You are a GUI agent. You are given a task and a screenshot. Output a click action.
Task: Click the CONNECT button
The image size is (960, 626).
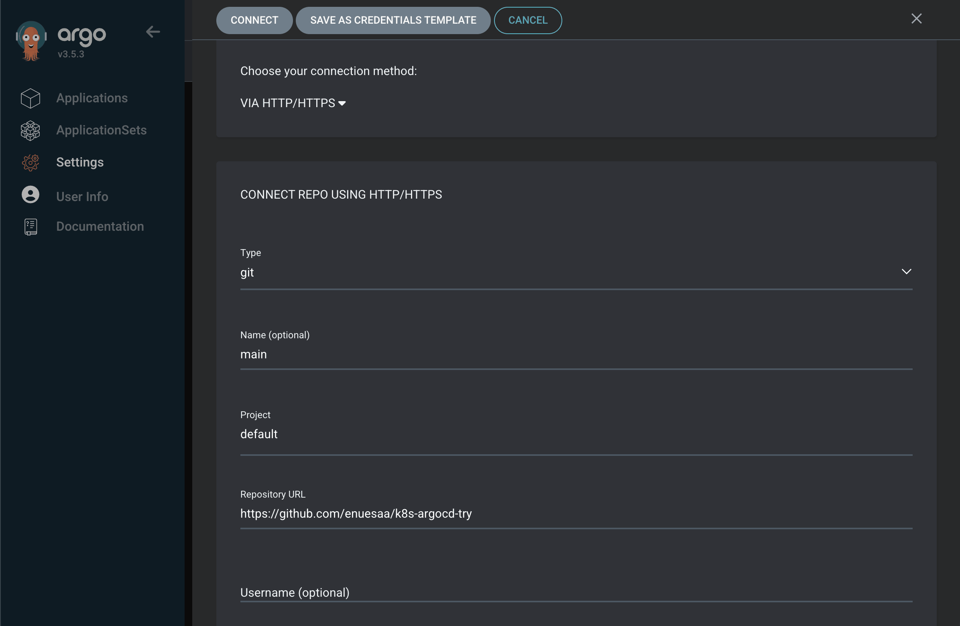click(x=254, y=20)
